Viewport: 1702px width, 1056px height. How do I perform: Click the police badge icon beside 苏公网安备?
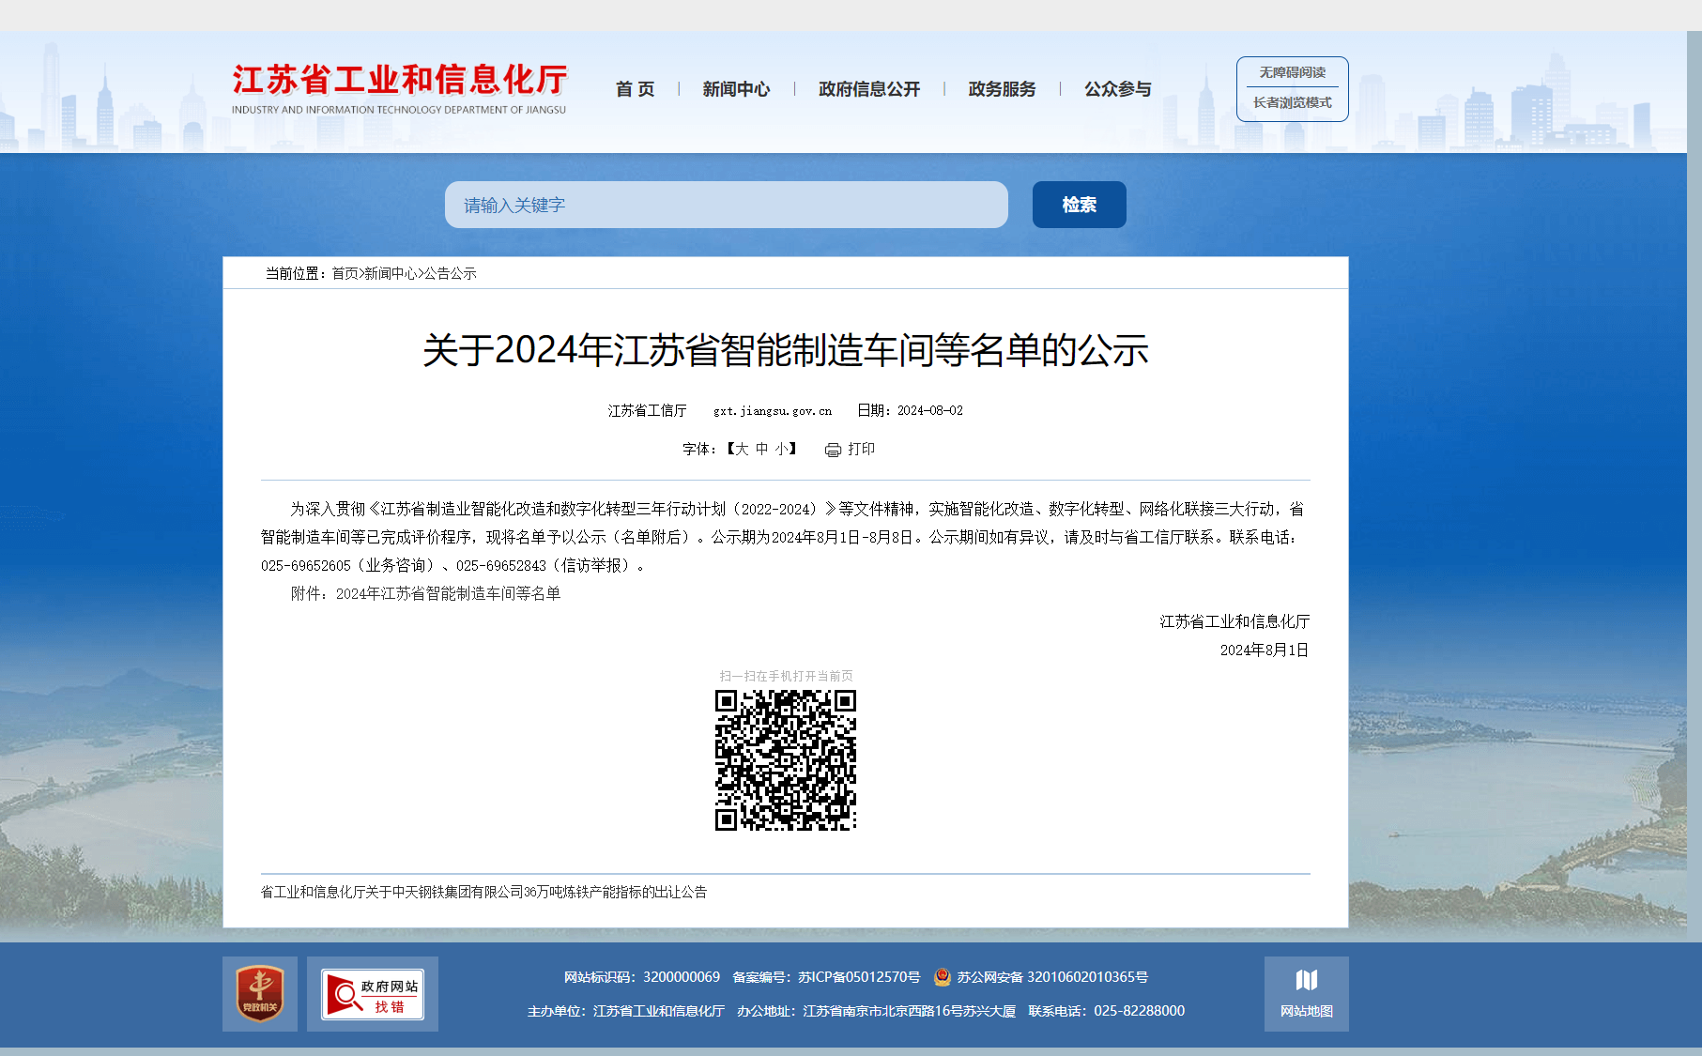[943, 977]
